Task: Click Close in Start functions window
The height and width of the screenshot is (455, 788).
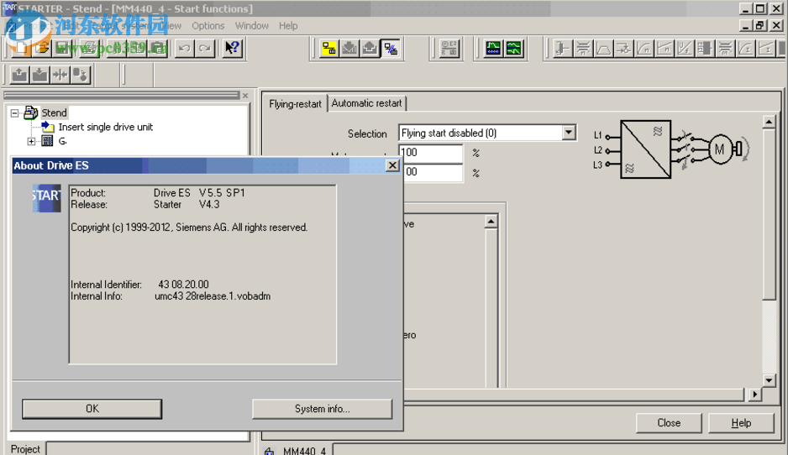Action: coord(669,423)
